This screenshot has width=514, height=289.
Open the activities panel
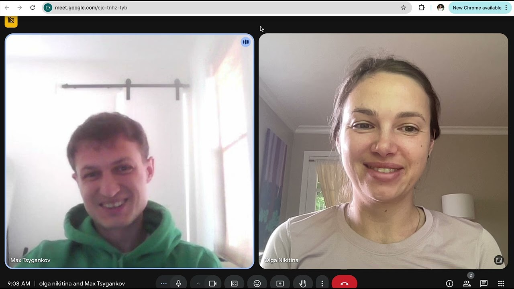click(501, 283)
